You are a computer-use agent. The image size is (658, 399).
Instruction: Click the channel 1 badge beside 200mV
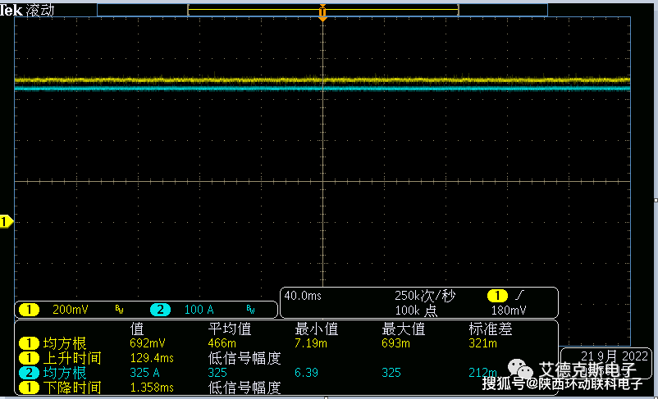click(x=29, y=310)
